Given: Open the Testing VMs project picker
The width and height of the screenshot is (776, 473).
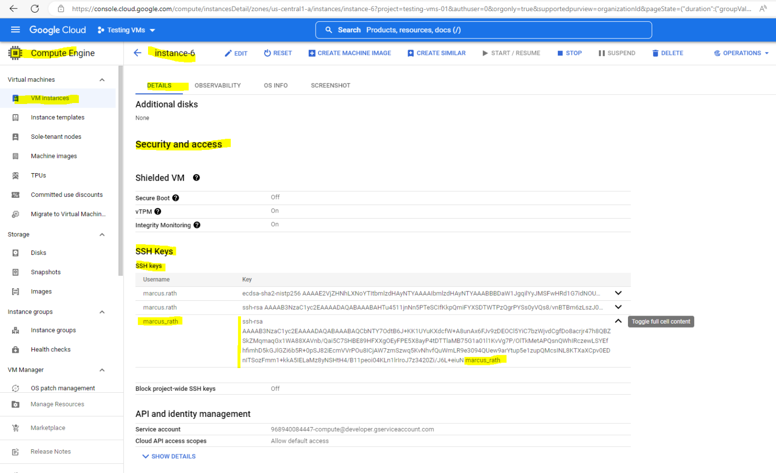Looking at the screenshot, I should click(125, 30).
